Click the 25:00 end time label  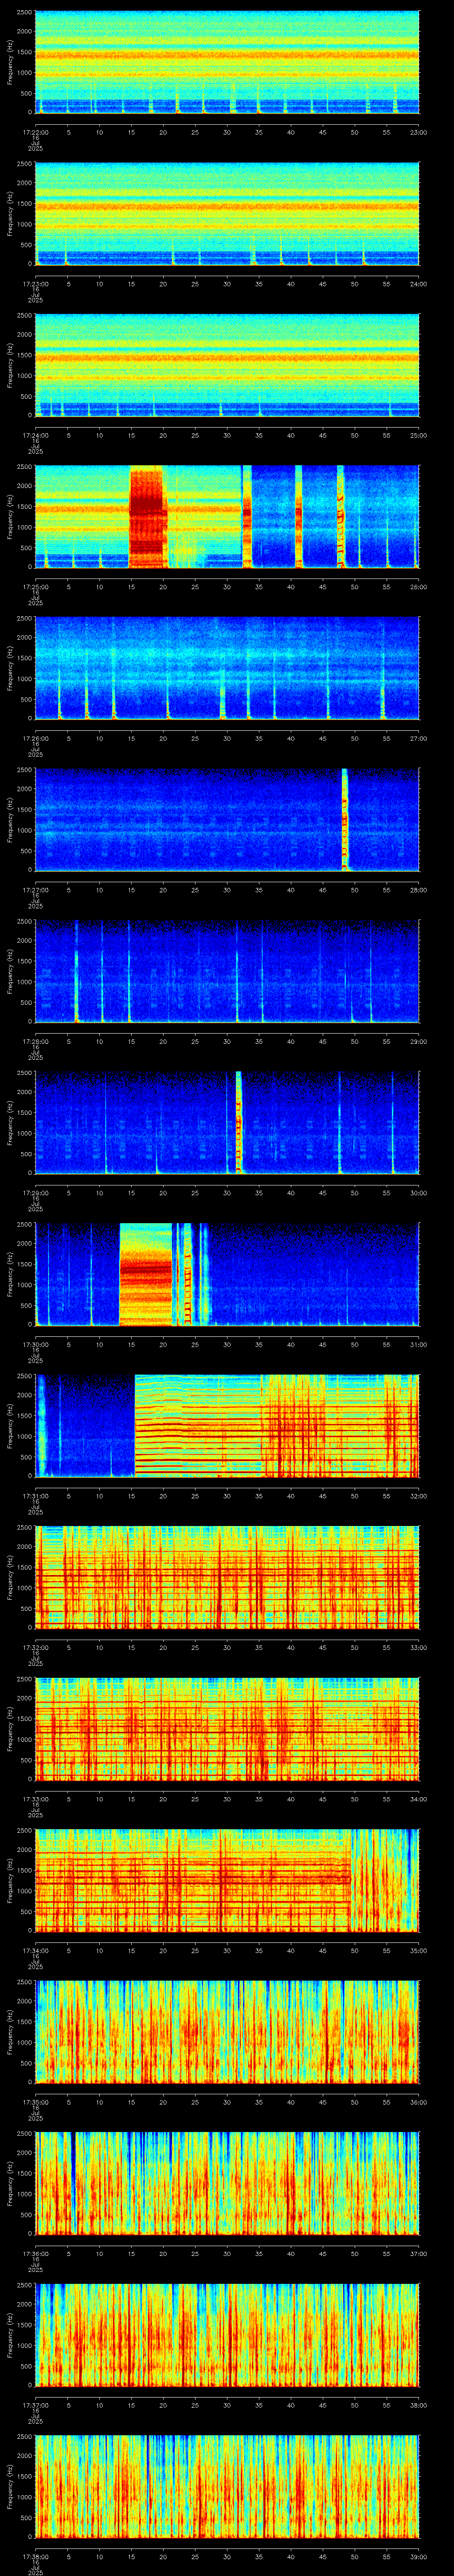(x=418, y=435)
